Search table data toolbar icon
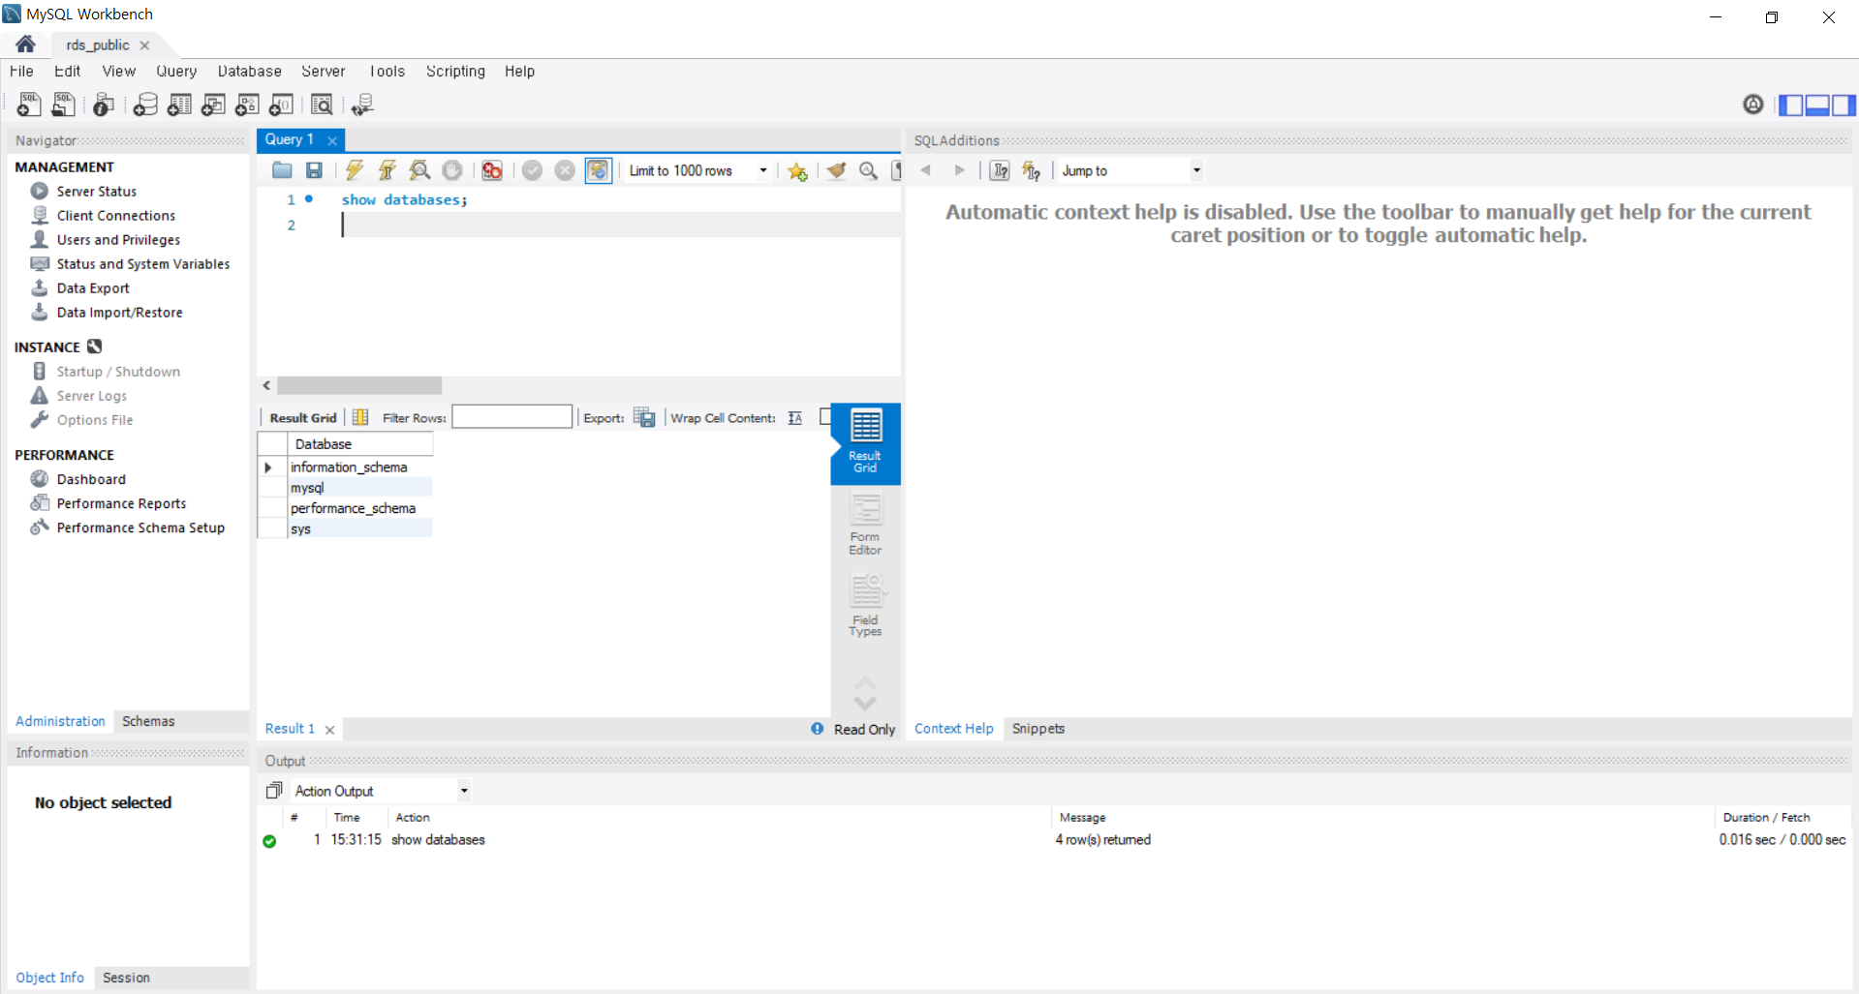Screen dimensions: 1859x994 [322, 105]
